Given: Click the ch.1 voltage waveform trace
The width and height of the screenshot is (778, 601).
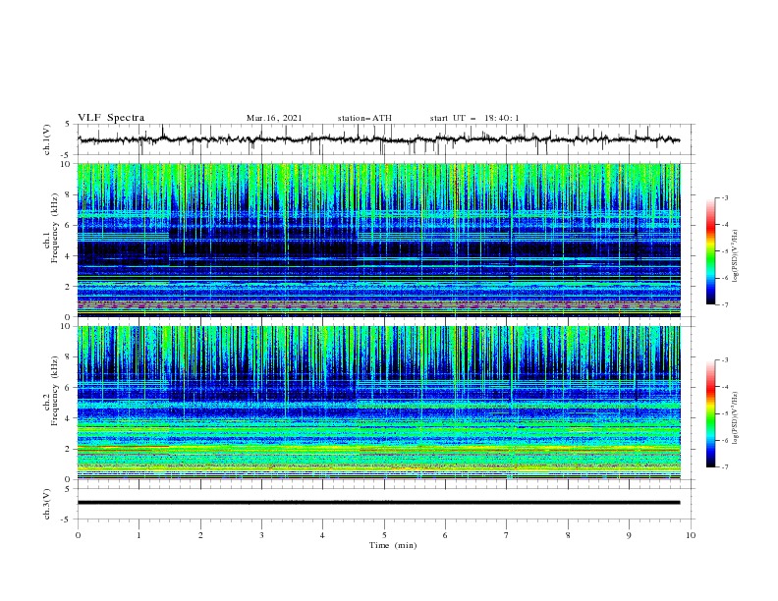Looking at the screenshot, I should click(x=378, y=139).
